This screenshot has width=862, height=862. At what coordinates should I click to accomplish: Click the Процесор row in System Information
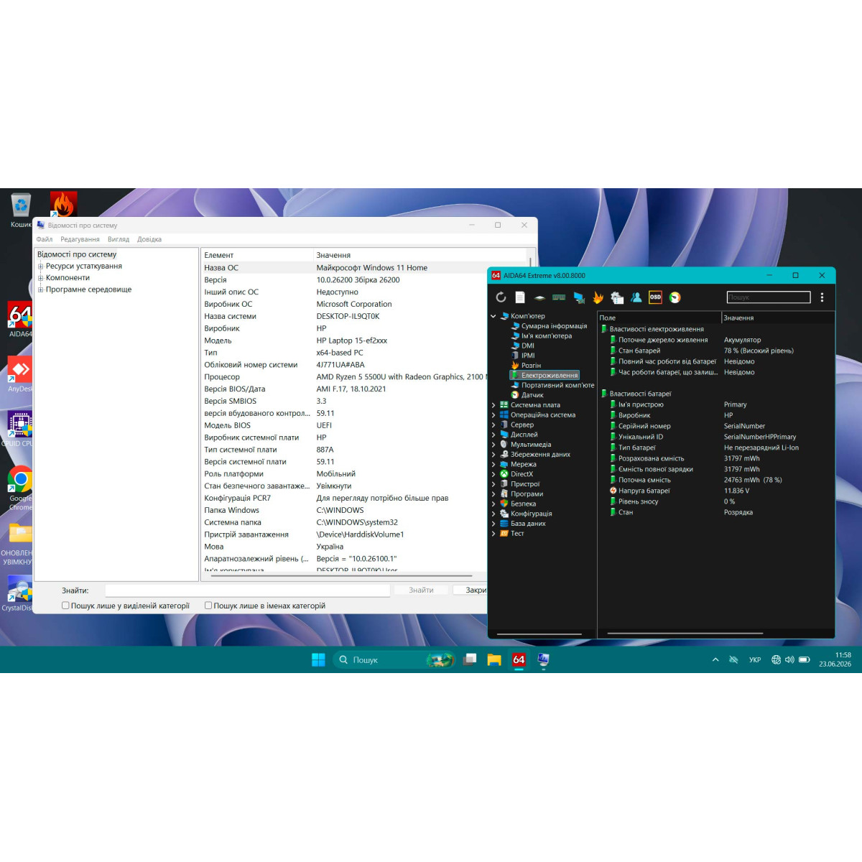pos(343,376)
